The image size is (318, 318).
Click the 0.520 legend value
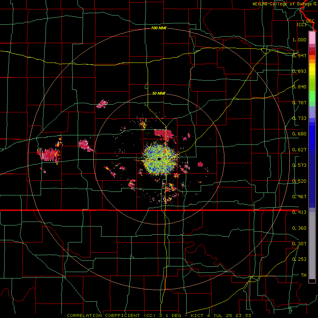(x=299, y=181)
